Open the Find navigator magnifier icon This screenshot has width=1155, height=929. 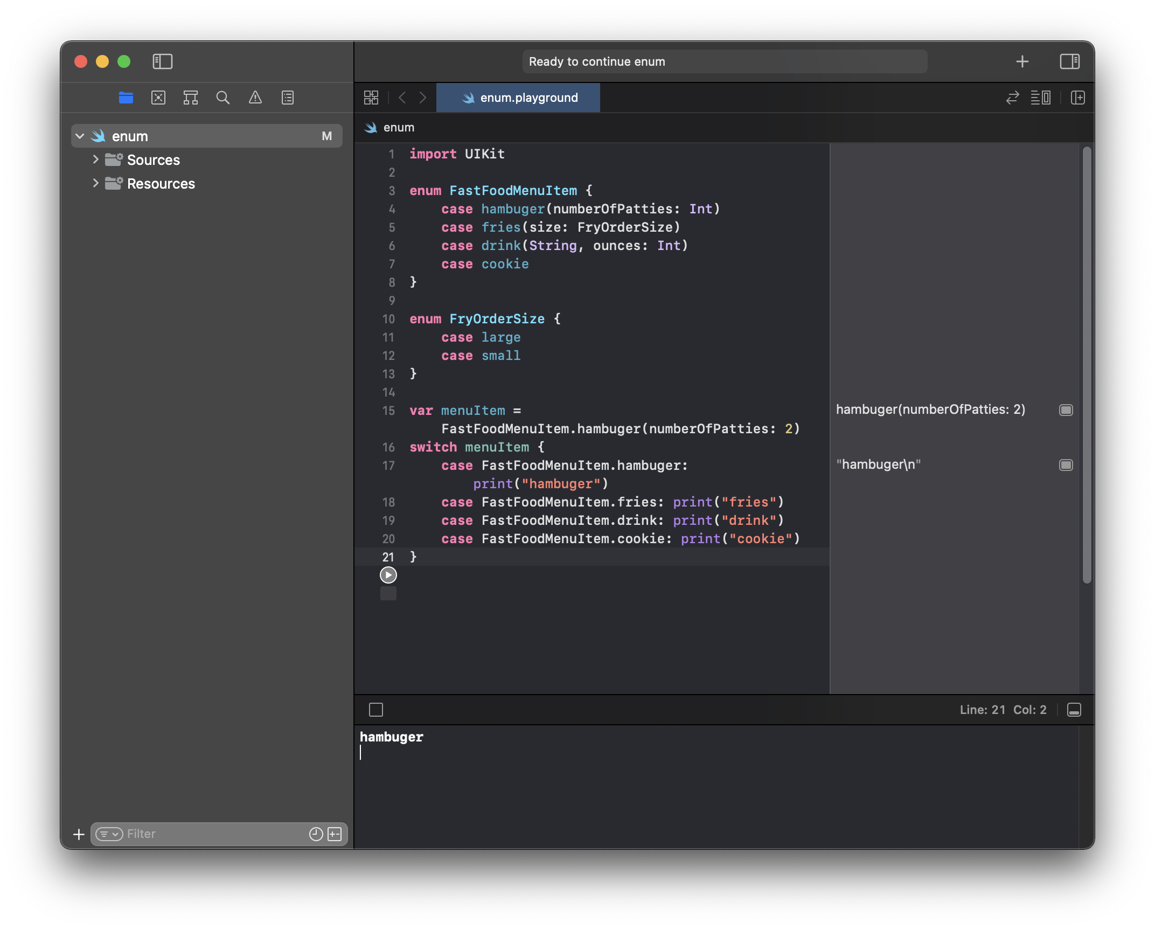(x=222, y=98)
